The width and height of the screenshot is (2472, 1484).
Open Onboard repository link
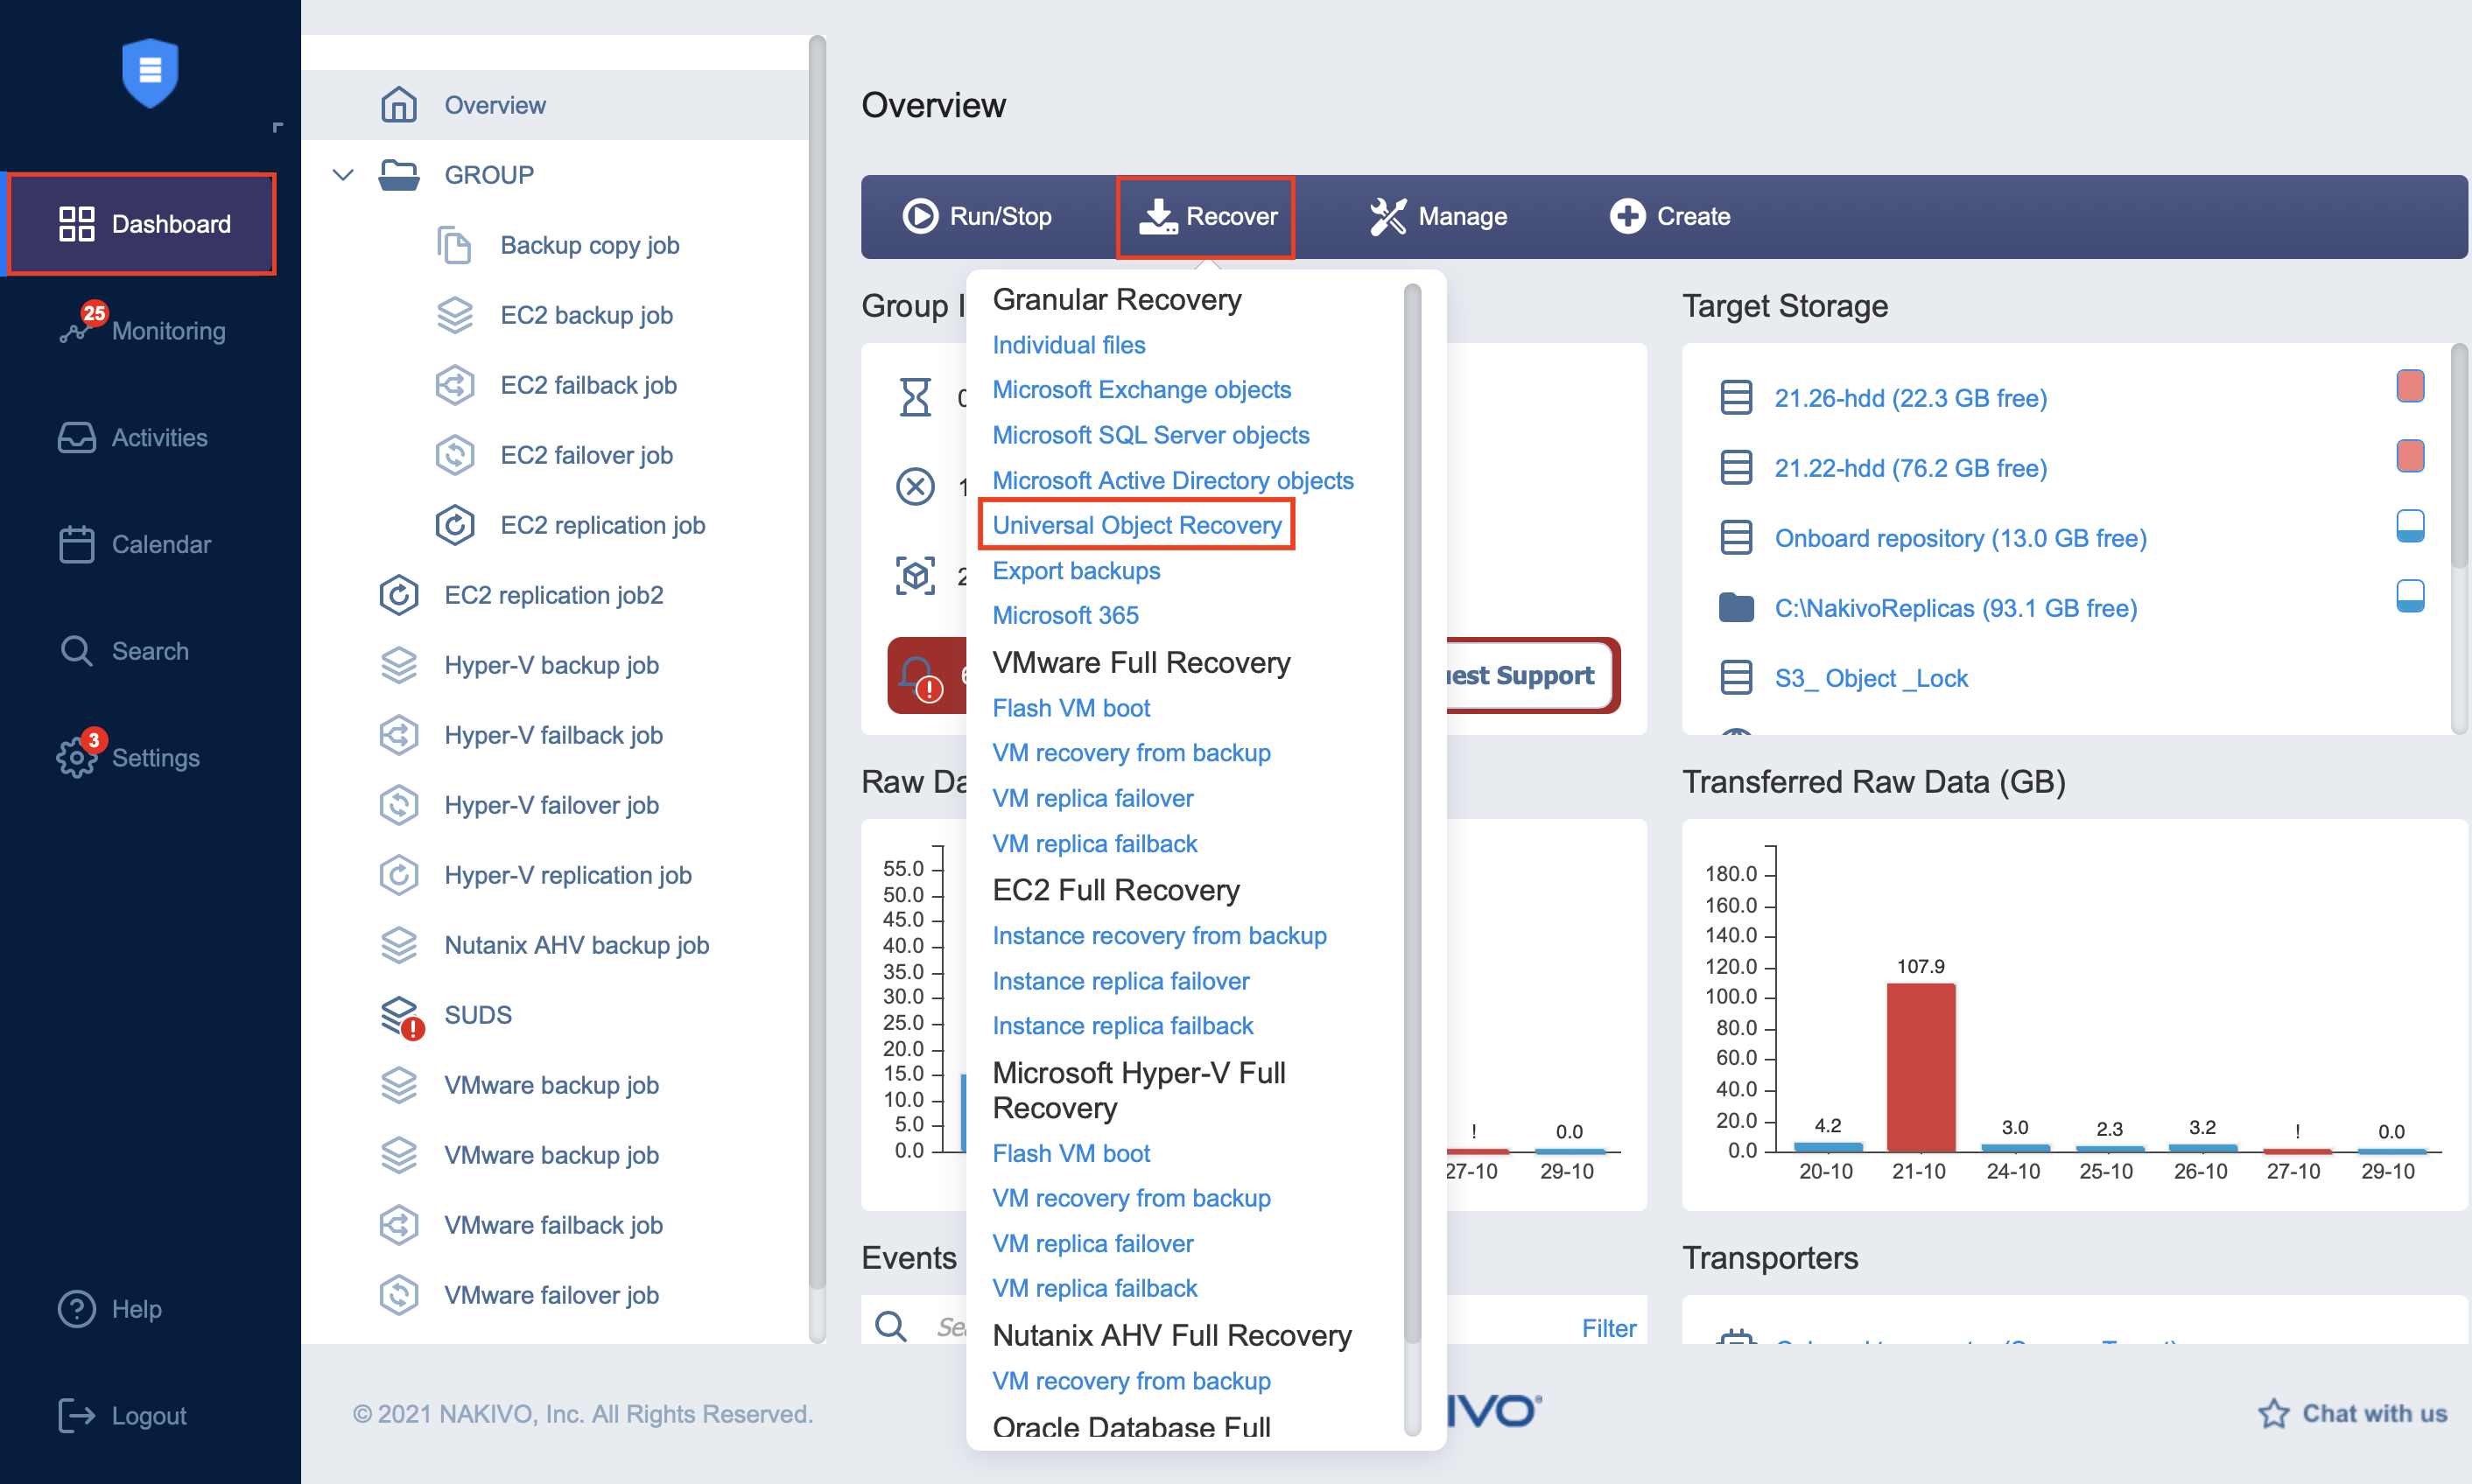tap(1961, 538)
